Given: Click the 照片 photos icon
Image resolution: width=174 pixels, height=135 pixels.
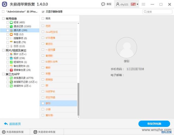Looking at the screenshot, I should coord(11,54).
